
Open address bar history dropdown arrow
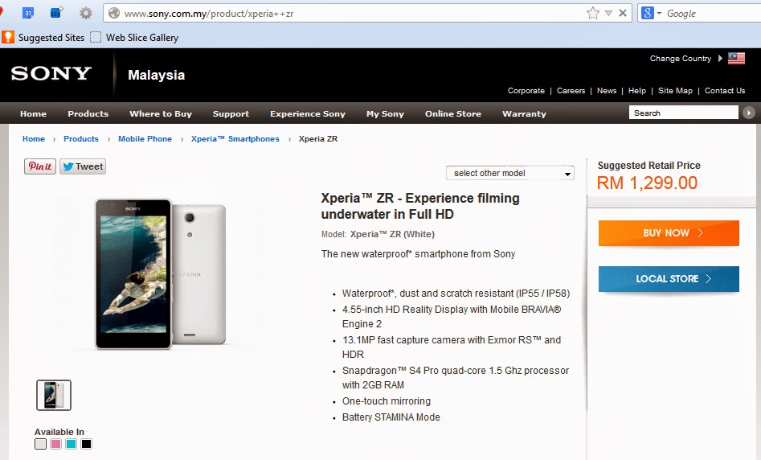608,13
